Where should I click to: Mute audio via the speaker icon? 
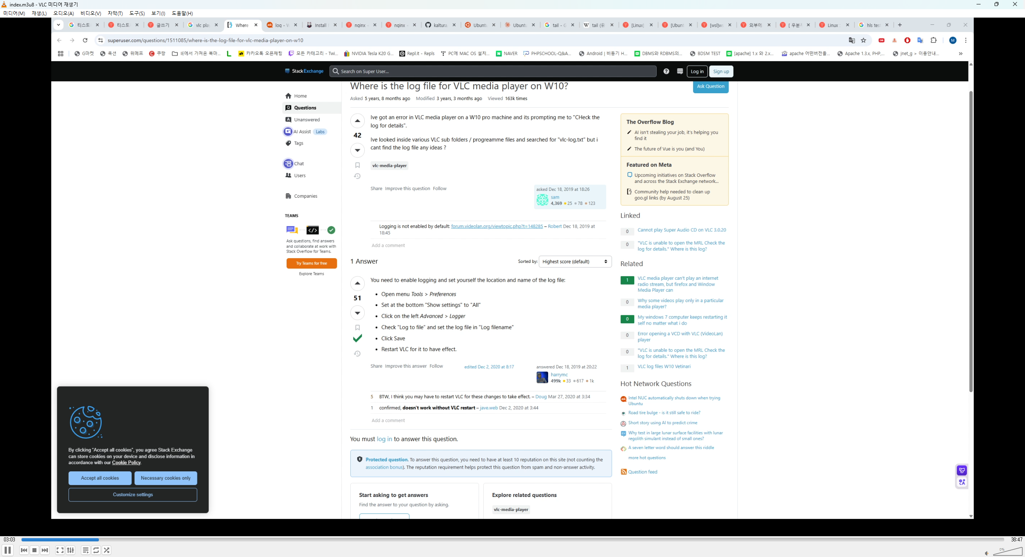(987, 553)
